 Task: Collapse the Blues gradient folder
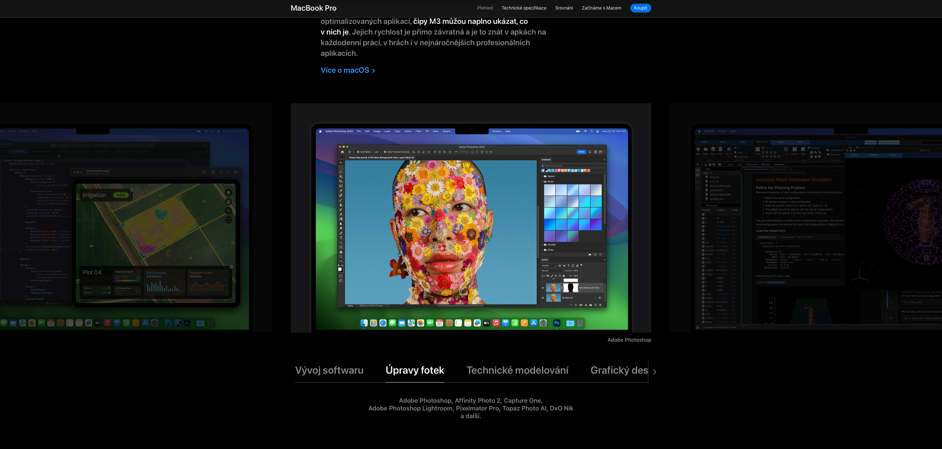[x=542, y=182]
